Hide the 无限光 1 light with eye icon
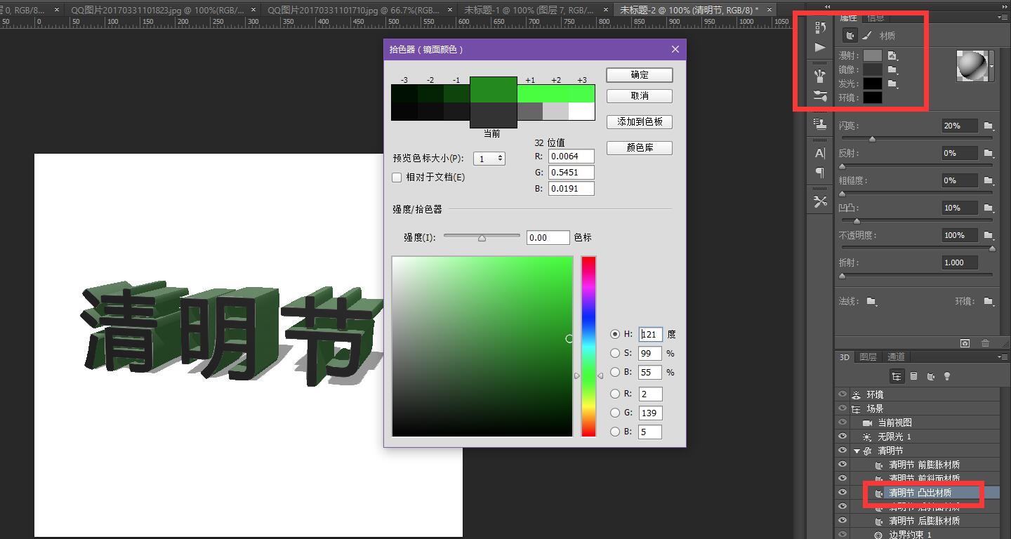 [842, 437]
